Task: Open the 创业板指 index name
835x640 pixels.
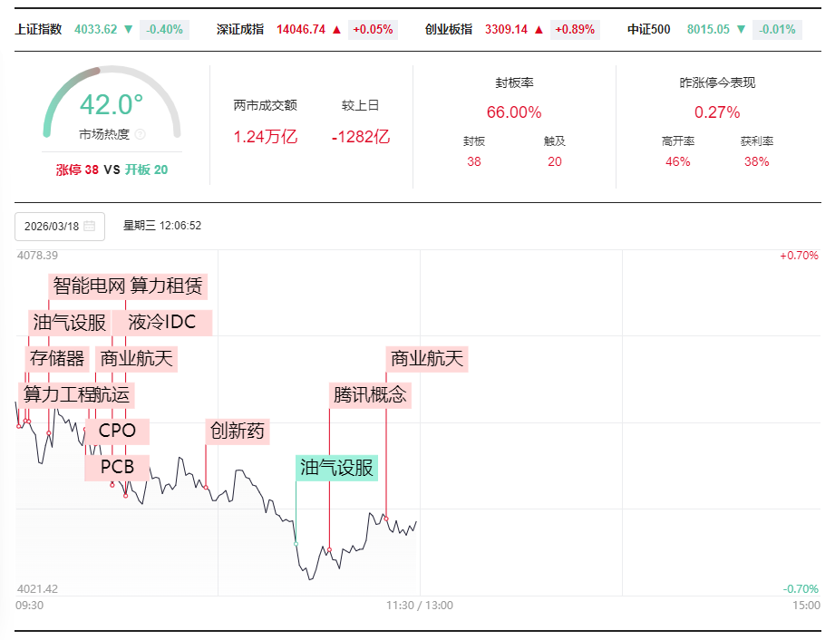Action: [x=448, y=29]
